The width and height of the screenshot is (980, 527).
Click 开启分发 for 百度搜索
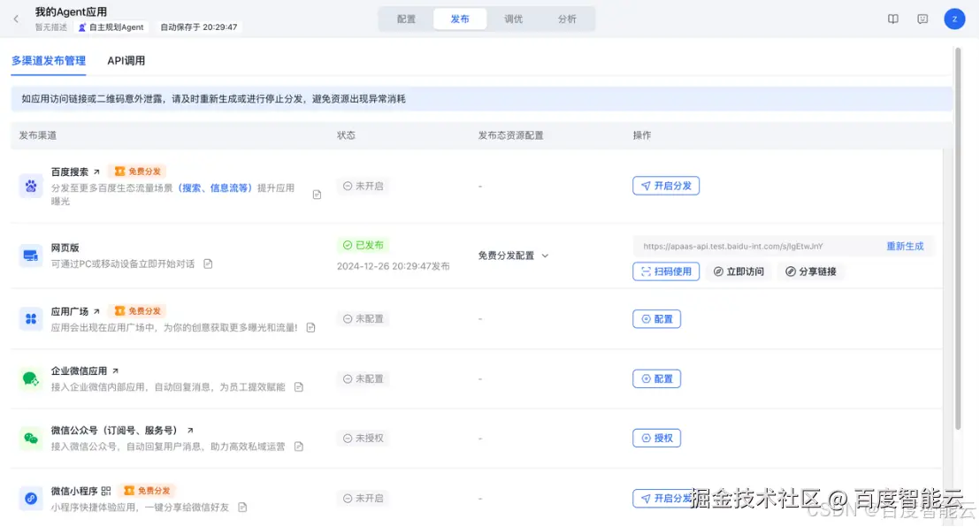coord(666,186)
